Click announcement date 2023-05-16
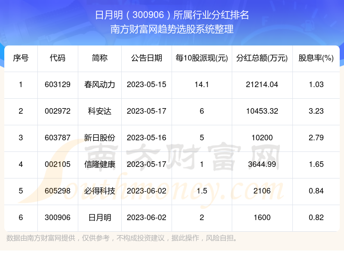This screenshot has height=260, width=344. coord(147,138)
